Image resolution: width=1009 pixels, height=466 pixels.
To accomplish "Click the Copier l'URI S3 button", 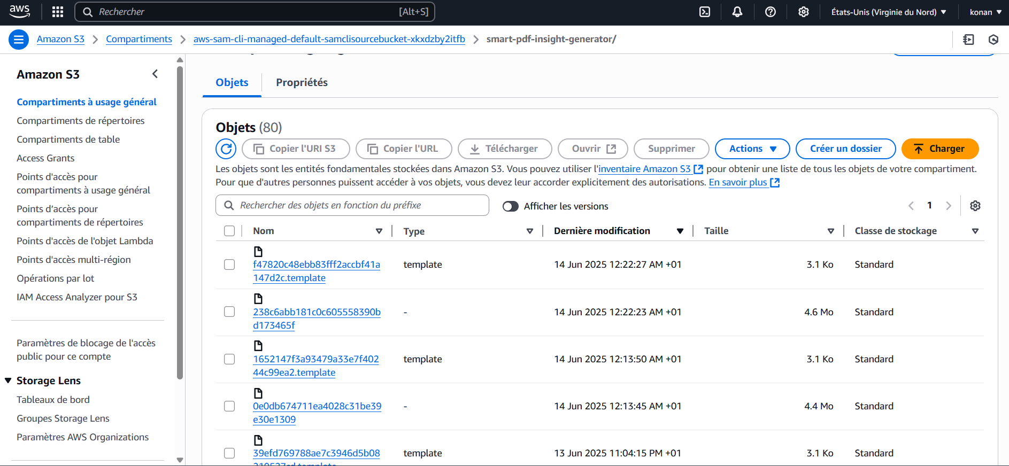I will click(296, 149).
